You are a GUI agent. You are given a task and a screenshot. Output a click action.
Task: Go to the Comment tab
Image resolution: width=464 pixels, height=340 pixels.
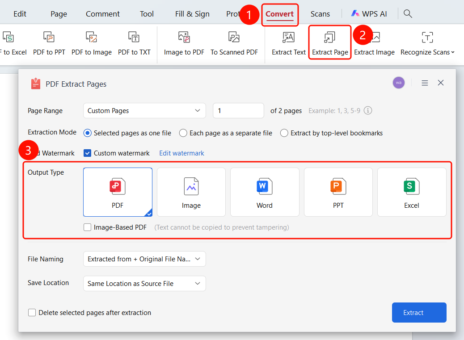[x=103, y=14]
